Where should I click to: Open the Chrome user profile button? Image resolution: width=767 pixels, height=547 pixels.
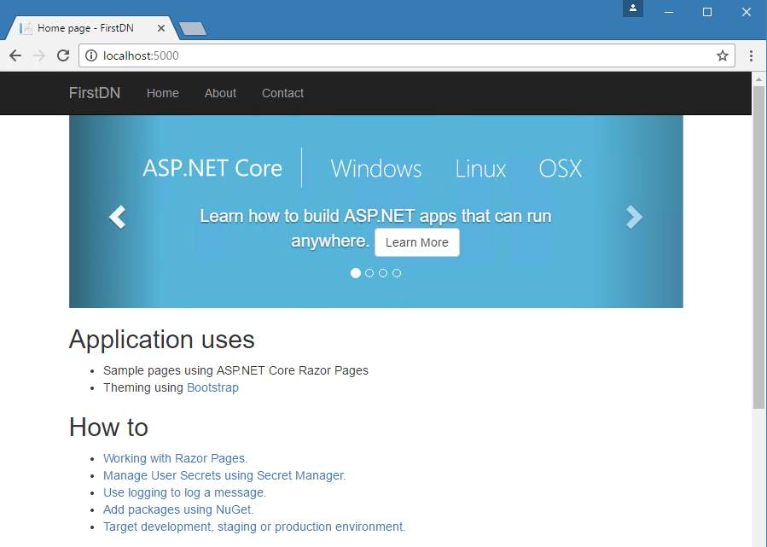632,9
